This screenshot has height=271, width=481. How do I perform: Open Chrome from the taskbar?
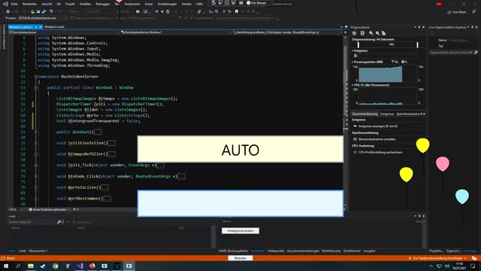(55, 266)
